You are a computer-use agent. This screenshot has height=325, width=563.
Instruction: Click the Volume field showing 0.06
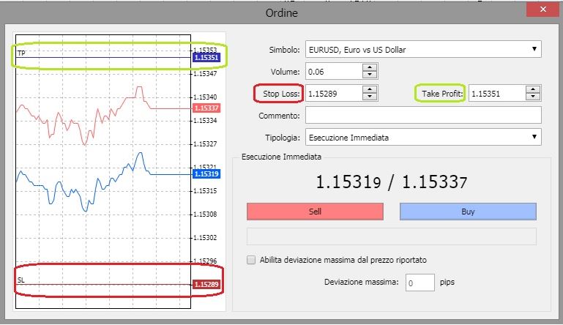click(x=334, y=72)
